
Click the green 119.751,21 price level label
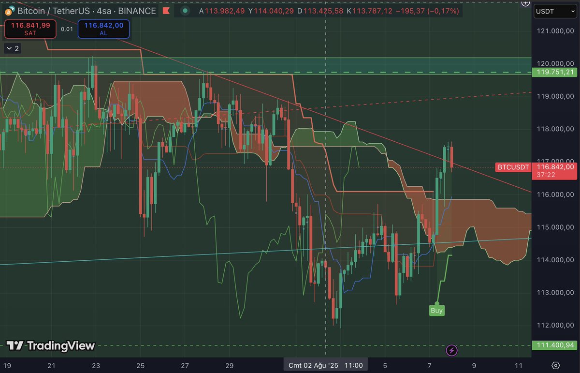point(554,72)
